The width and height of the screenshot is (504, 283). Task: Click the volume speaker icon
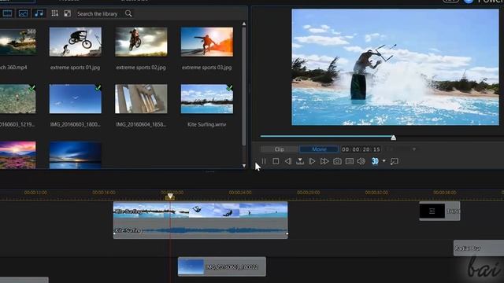point(361,161)
